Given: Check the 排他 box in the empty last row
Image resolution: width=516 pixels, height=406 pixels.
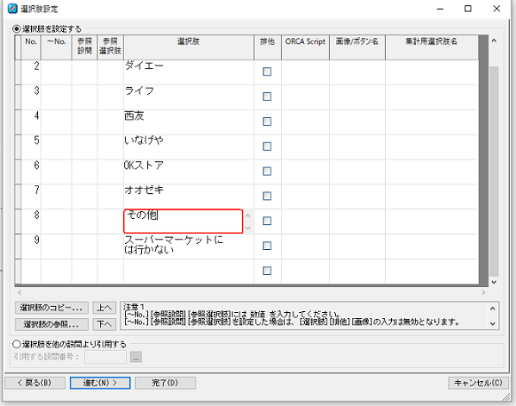Looking at the screenshot, I should [267, 271].
